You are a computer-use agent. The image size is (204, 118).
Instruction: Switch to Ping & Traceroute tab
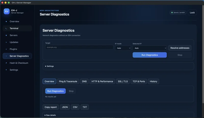(68, 81)
